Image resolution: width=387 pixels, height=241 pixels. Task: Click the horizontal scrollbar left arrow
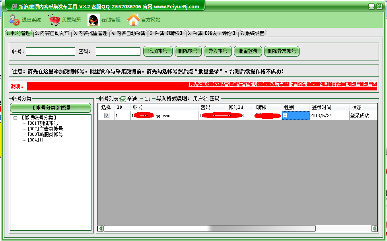(101, 228)
